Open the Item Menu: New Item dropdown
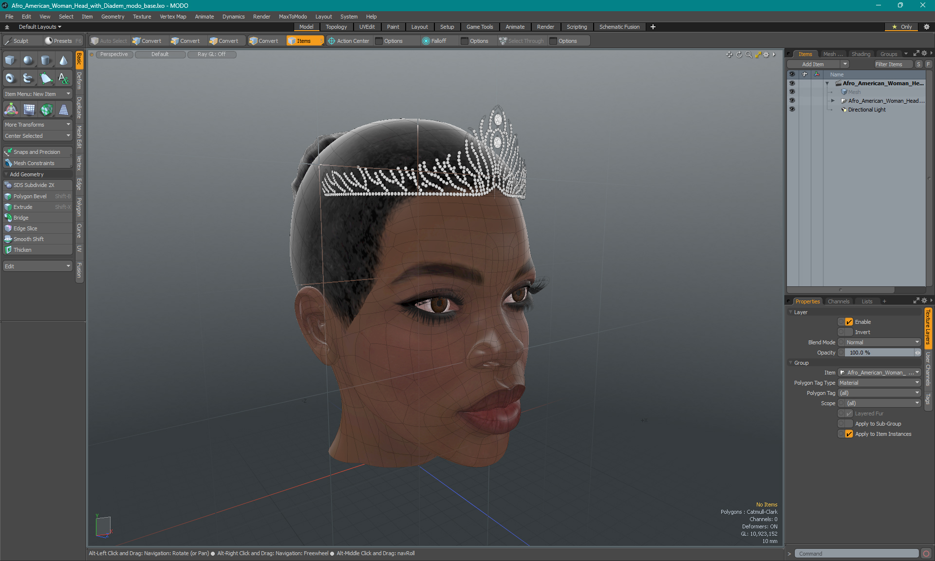The image size is (935, 561). coord(37,94)
